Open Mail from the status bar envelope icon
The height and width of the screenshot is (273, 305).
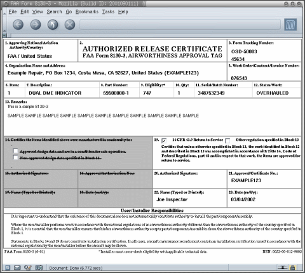click(17, 268)
